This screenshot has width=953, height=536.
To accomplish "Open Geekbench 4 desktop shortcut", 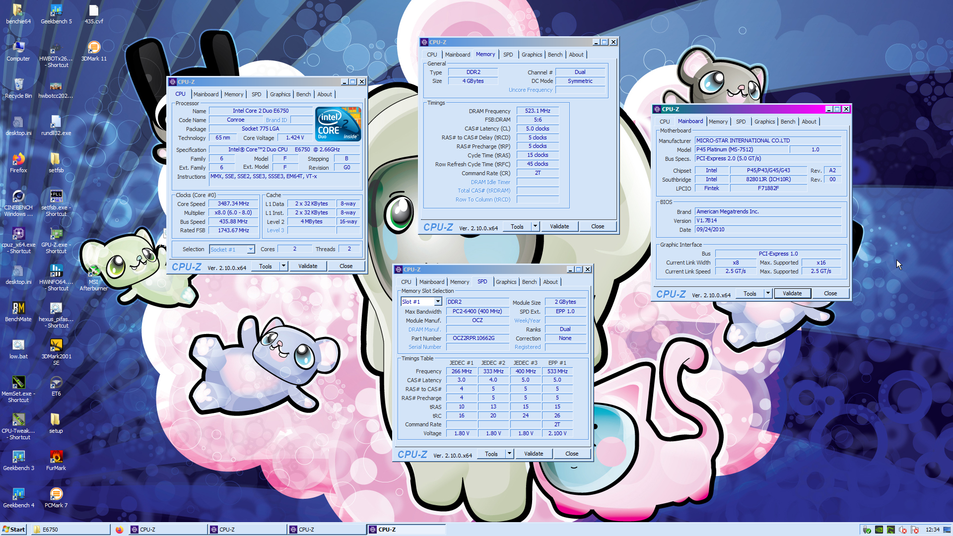I will point(18,498).
